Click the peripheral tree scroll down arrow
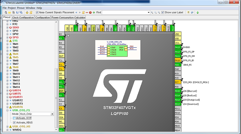The width and height of the screenshot is (241, 134). [x=56, y=130]
